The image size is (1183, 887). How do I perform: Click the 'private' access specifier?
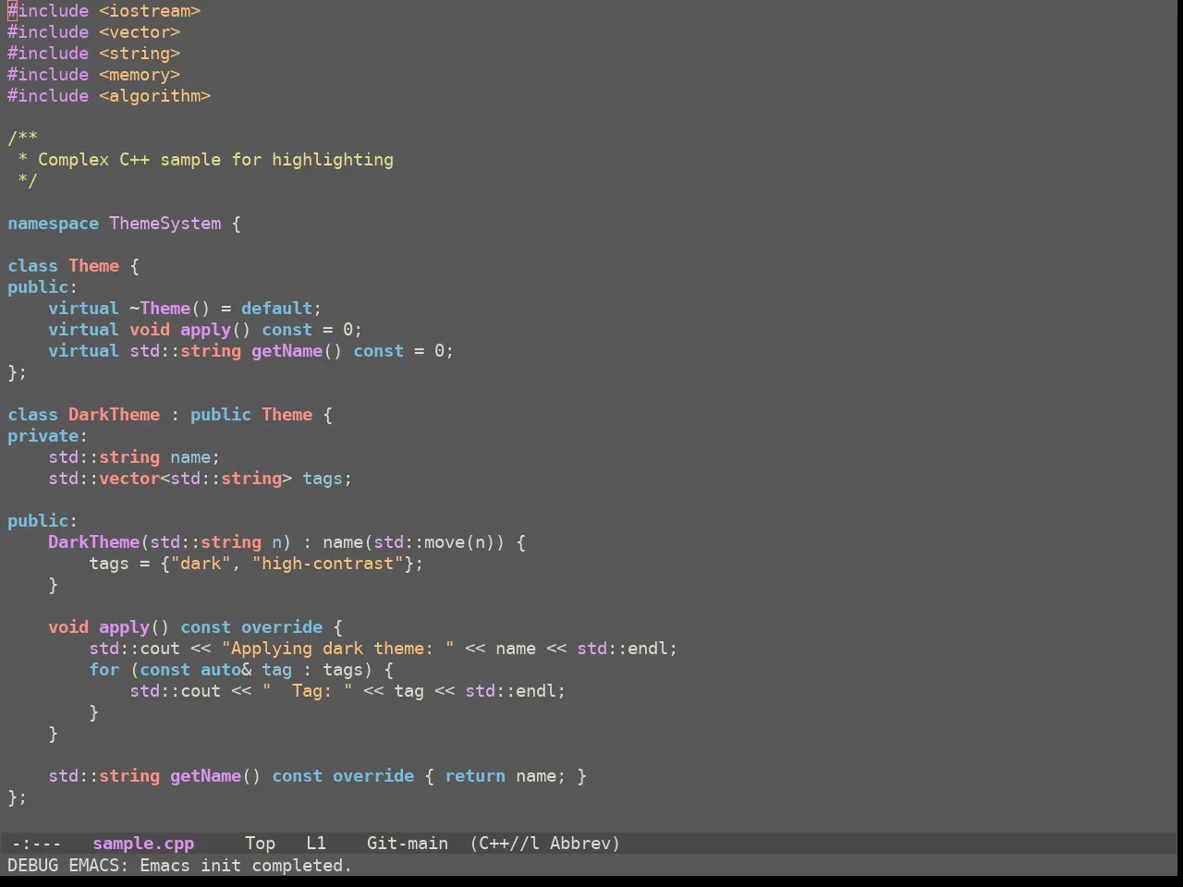click(x=43, y=436)
